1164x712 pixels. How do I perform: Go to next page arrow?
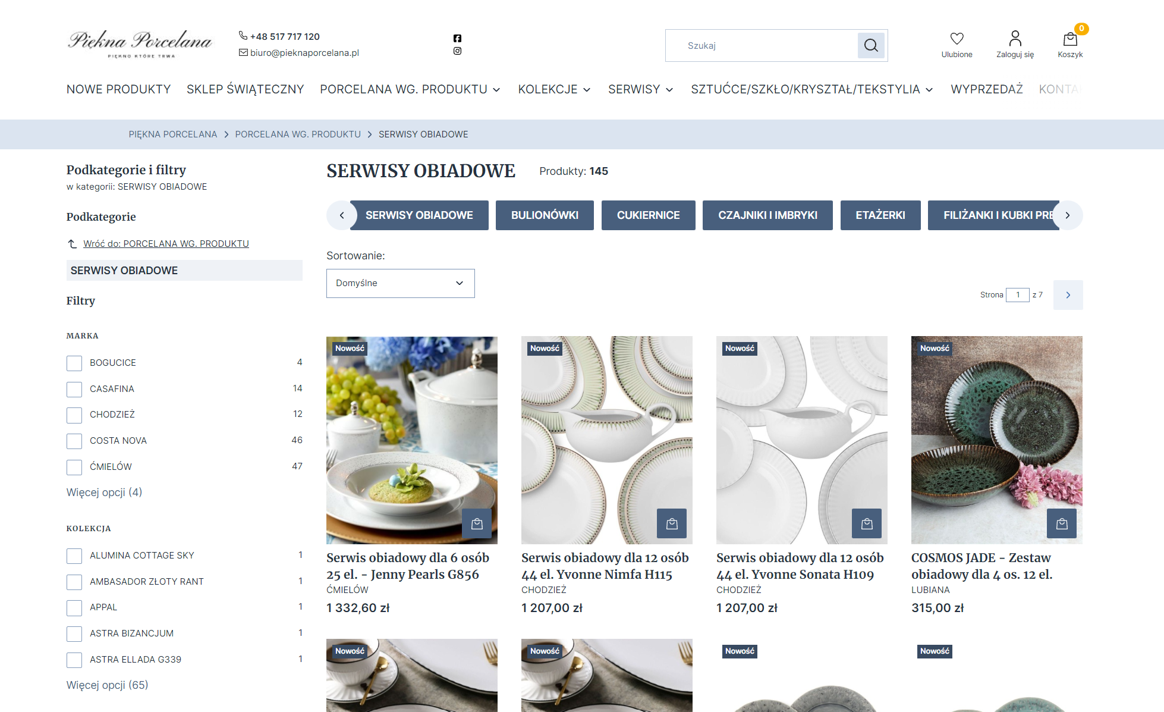[1068, 295]
